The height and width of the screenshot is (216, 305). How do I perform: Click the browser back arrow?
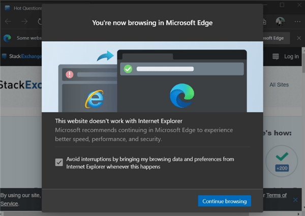pos(8,21)
